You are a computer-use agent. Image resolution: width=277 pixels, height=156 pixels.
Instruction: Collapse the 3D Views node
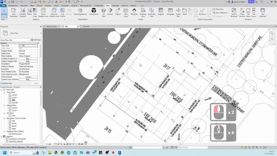point(4,113)
